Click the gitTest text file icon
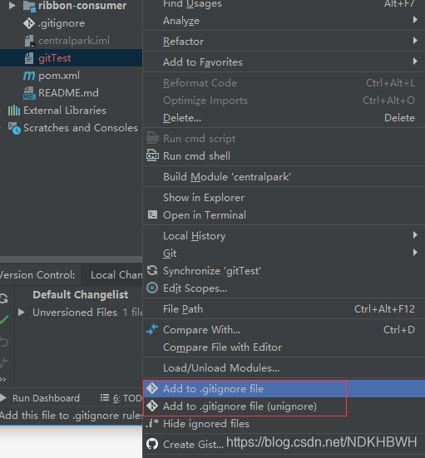Screen dimensions: 425x458 pyautogui.click(x=29, y=58)
